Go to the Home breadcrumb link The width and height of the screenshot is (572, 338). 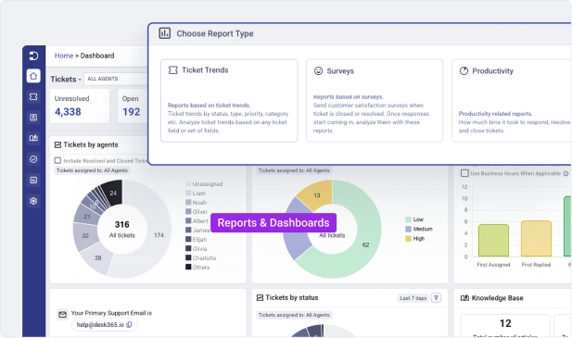click(x=64, y=56)
